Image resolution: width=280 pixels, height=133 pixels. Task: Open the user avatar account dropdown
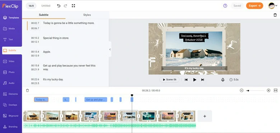click(x=273, y=6)
